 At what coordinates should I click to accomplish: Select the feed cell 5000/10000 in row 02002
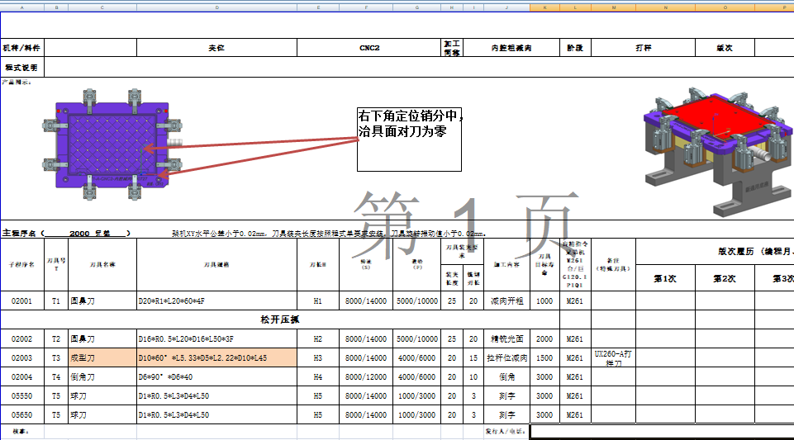(x=417, y=338)
